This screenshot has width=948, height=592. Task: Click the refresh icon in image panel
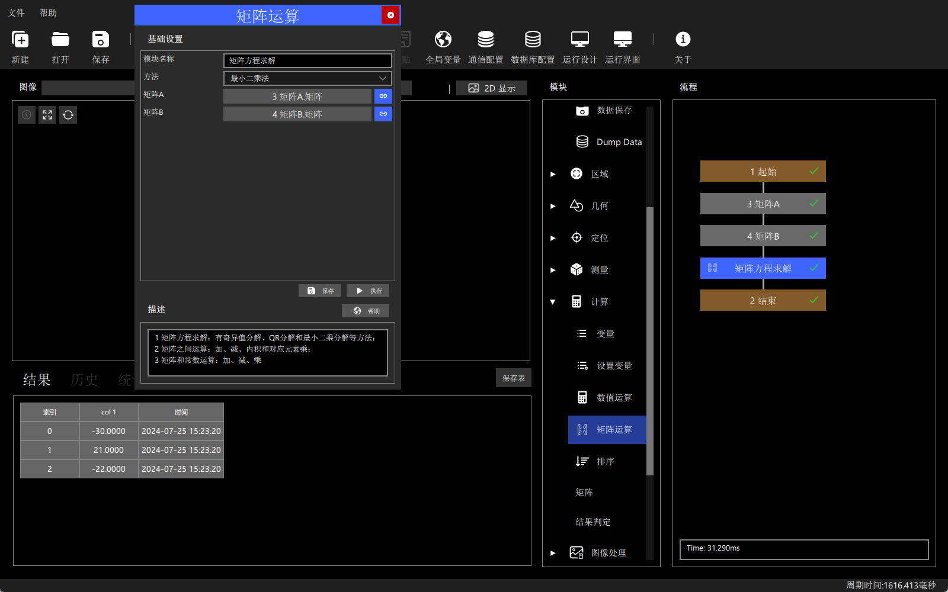[x=68, y=115]
